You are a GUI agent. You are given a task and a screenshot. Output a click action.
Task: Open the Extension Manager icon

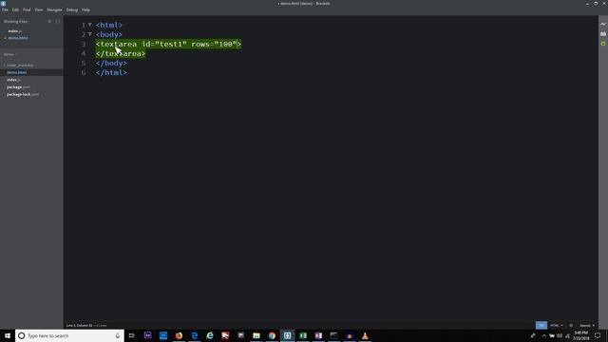point(603,34)
